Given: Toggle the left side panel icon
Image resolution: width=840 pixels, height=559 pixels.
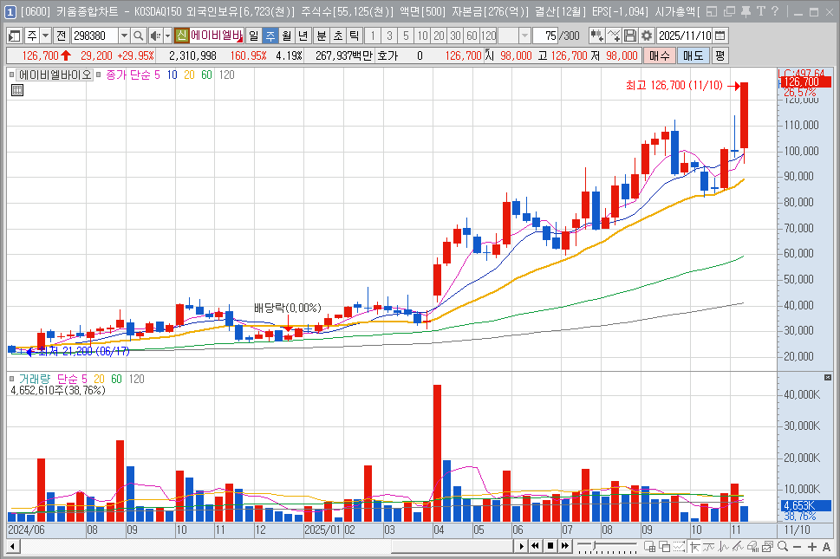Looking at the screenshot, I should click(x=15, y=36).
